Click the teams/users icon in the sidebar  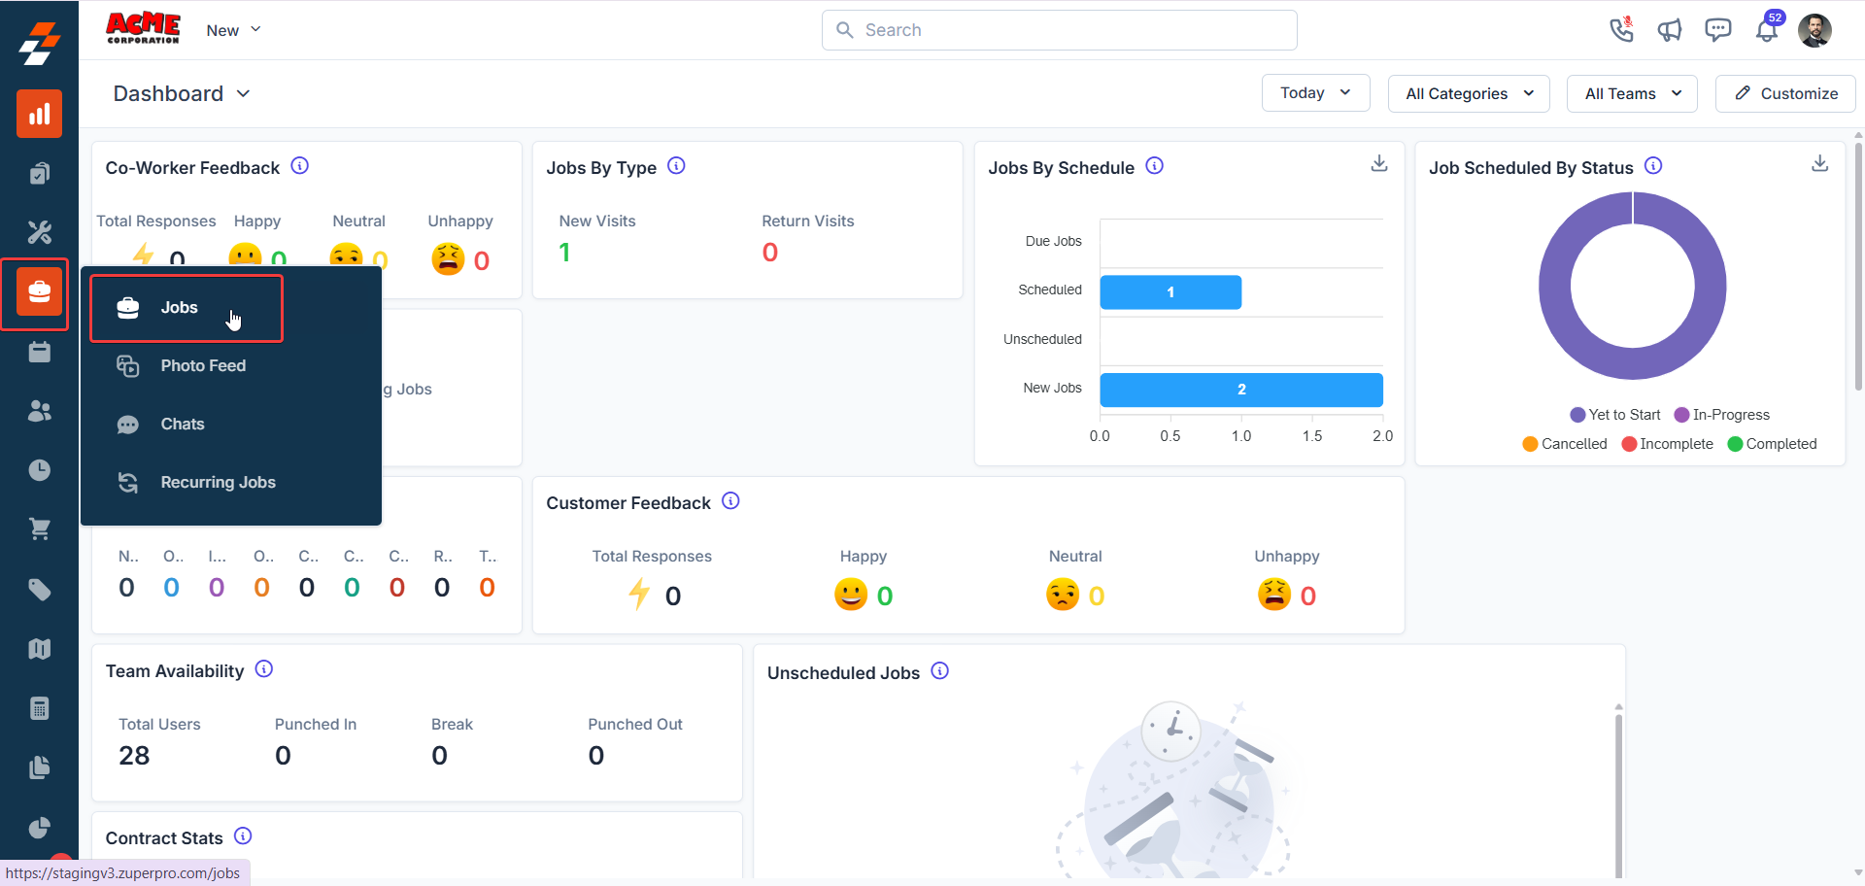point(39,411)
